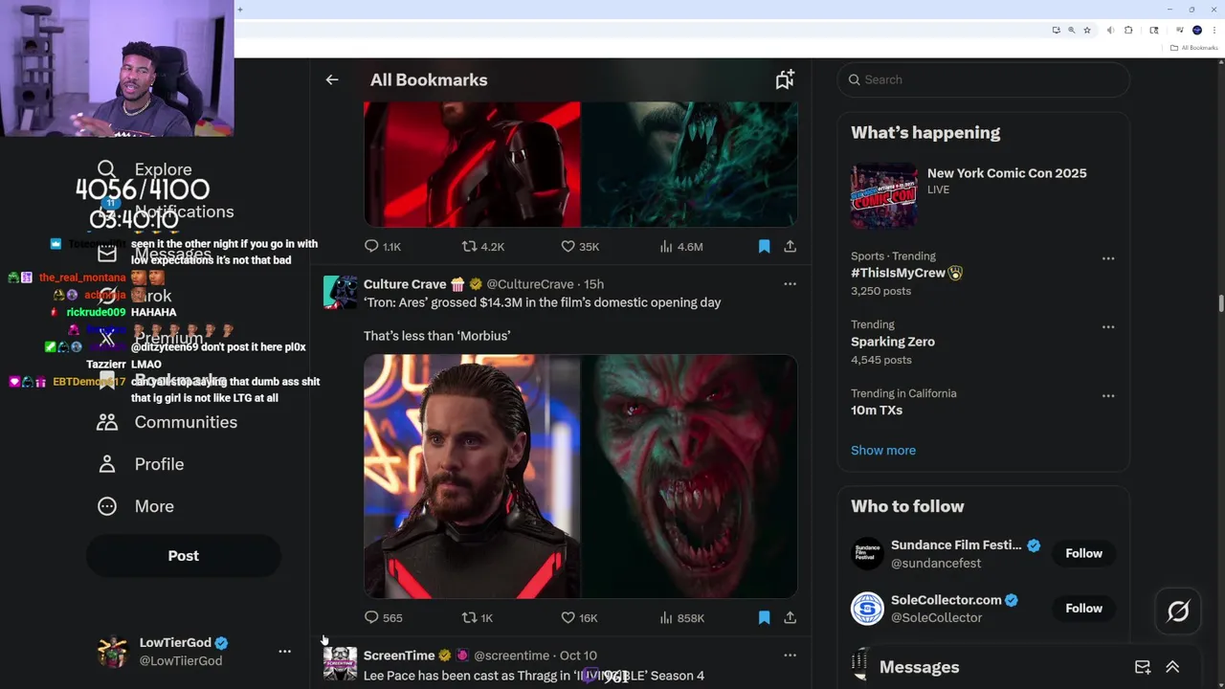View analytics of the 4.6M views post
The image size is (1225, 689).
pos(681,247)
